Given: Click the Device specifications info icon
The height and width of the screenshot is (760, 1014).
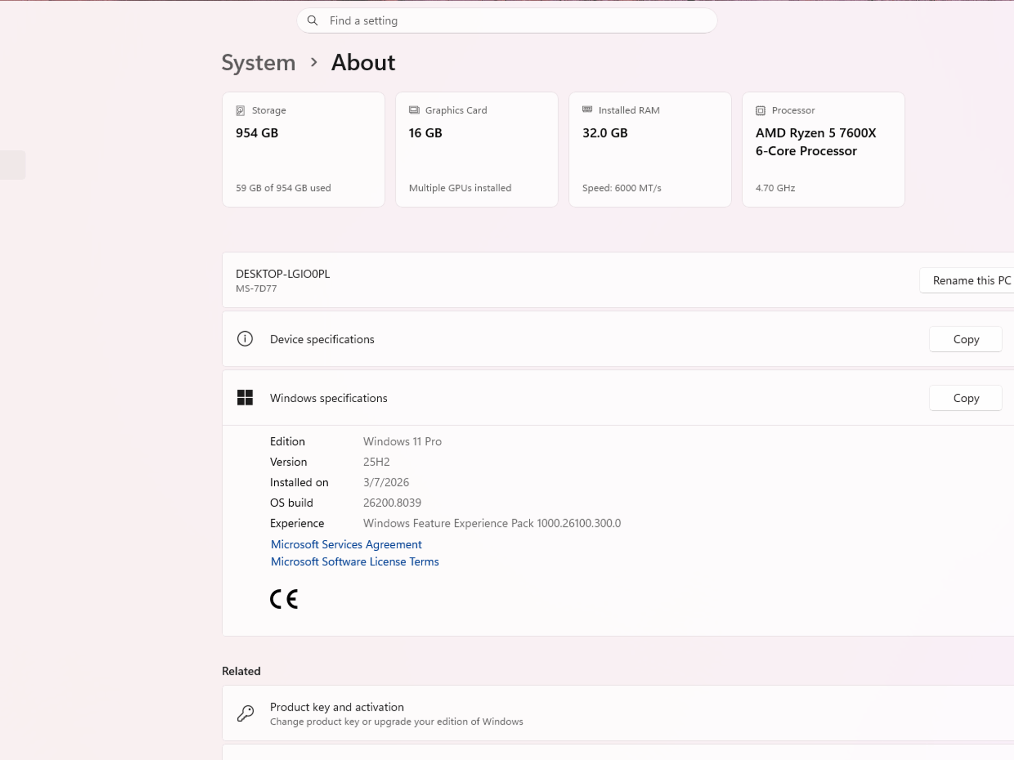Looking at the screenshot, I should (245, 339).
